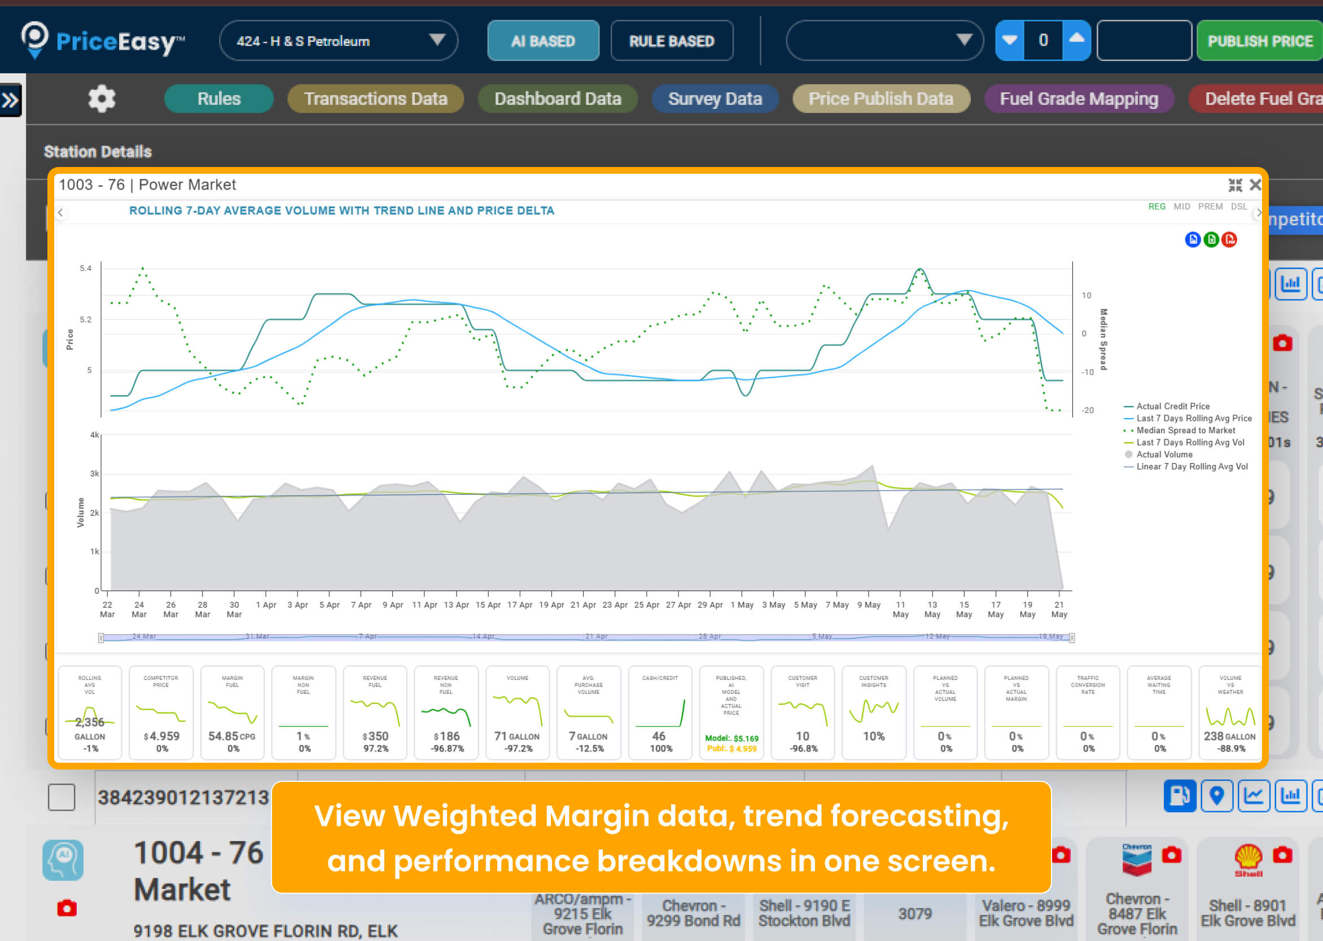This screenshot has width=1323, height=941.
Task: Click the fuel pump icon in row
Action: [x=1179, y=795]
